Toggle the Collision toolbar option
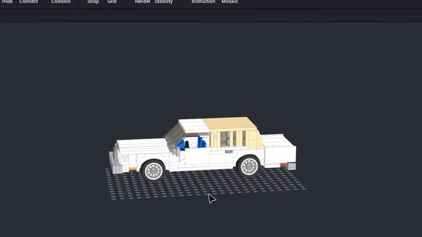The width and height of the screenshot is (422, 237). point(61,1)
